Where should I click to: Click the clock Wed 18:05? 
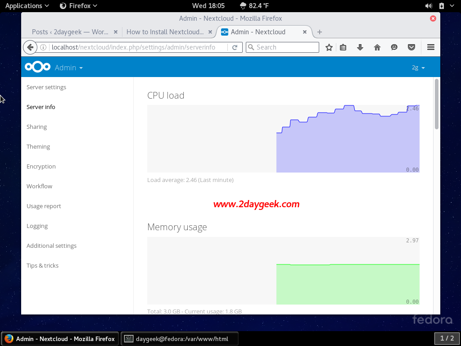click(208, 6)
